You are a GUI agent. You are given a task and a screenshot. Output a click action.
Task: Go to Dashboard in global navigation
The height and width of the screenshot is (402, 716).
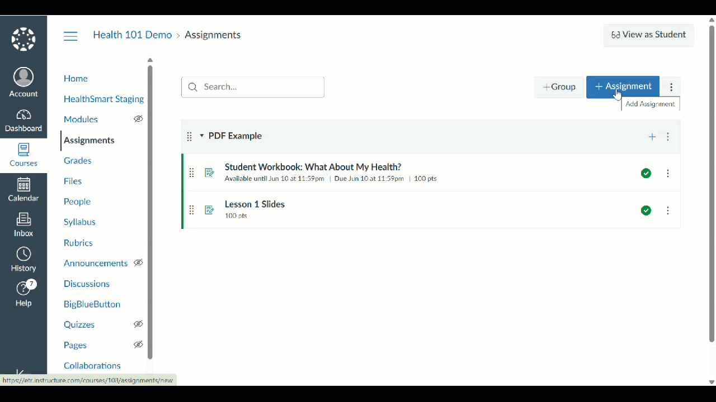click(x=23, y=121)
